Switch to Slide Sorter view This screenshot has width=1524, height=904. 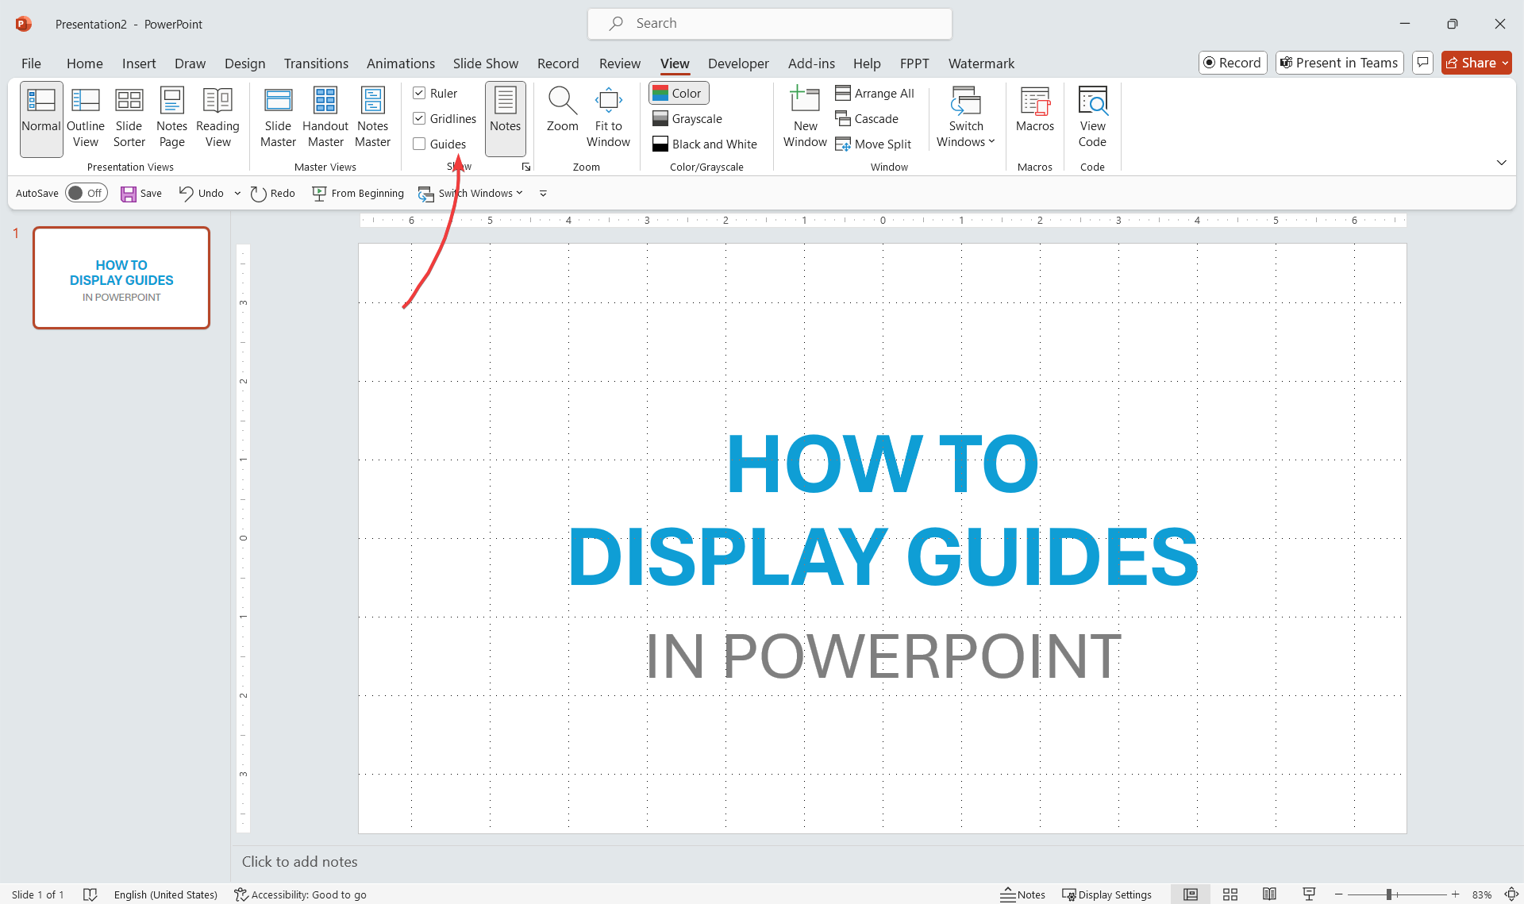[129, 118]
